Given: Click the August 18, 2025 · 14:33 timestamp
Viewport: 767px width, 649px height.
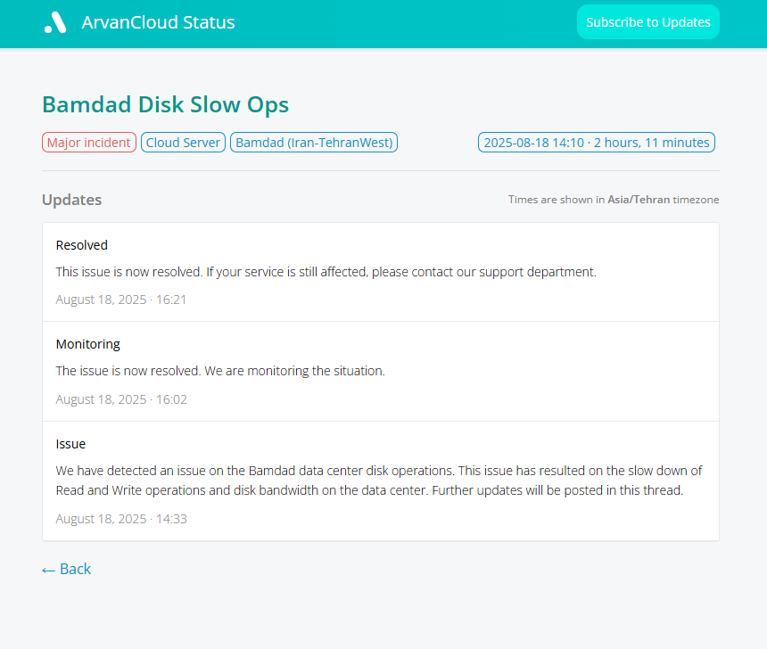Looking at the screenshot, I should click(x=121, y=519).
